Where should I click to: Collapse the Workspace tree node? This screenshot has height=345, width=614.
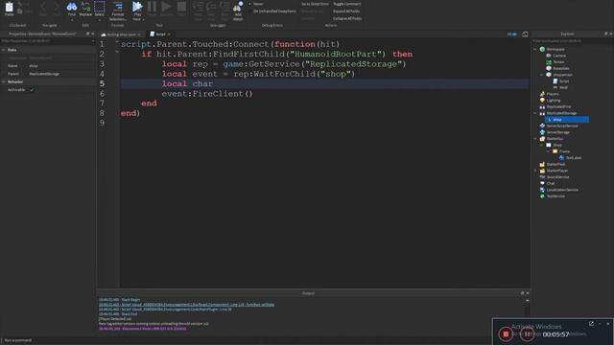tap(535, 49)
